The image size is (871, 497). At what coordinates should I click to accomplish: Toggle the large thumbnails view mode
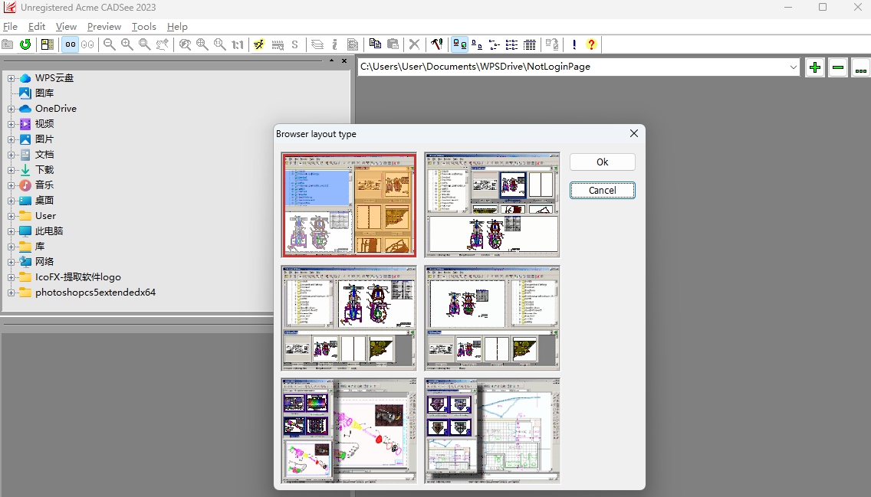tap(459, 44)
